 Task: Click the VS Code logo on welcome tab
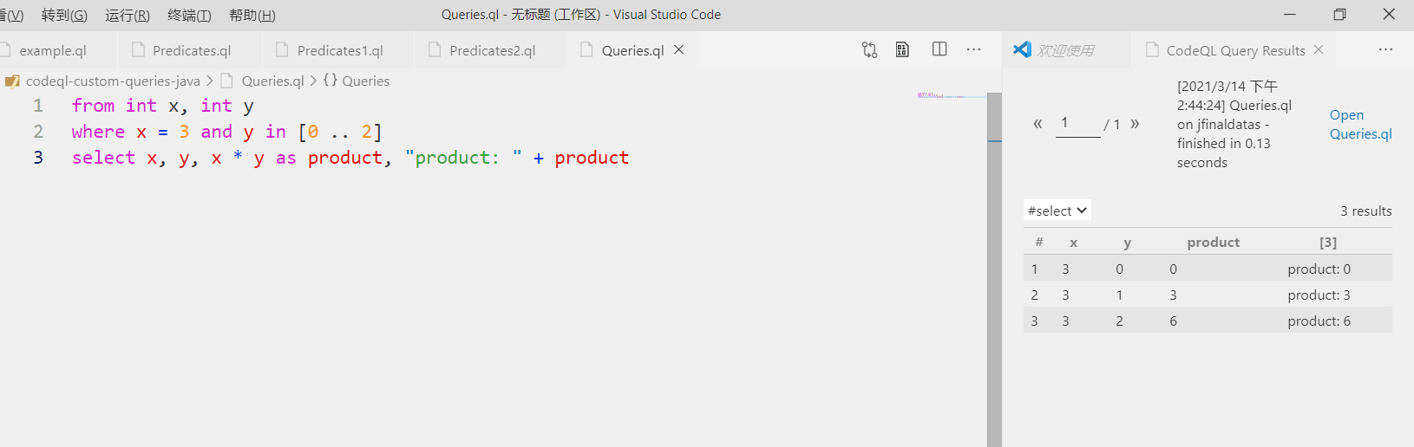tap(1022, 49)
